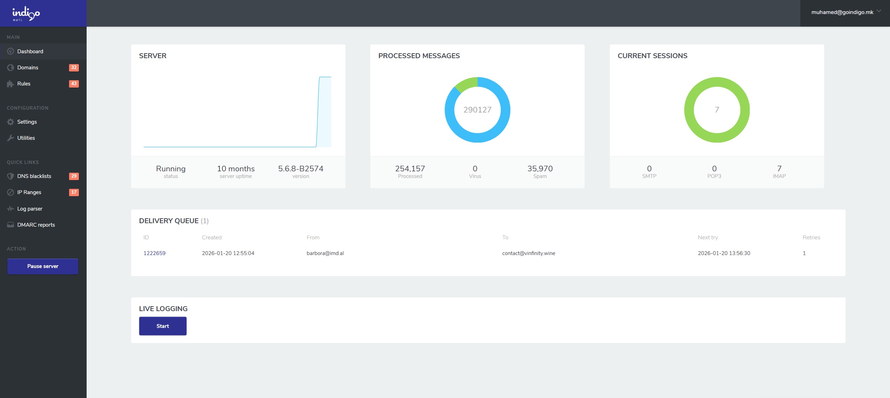Start live logging
Image resolution: width=890 pixels, height=398 pixels.
[163, 326]
